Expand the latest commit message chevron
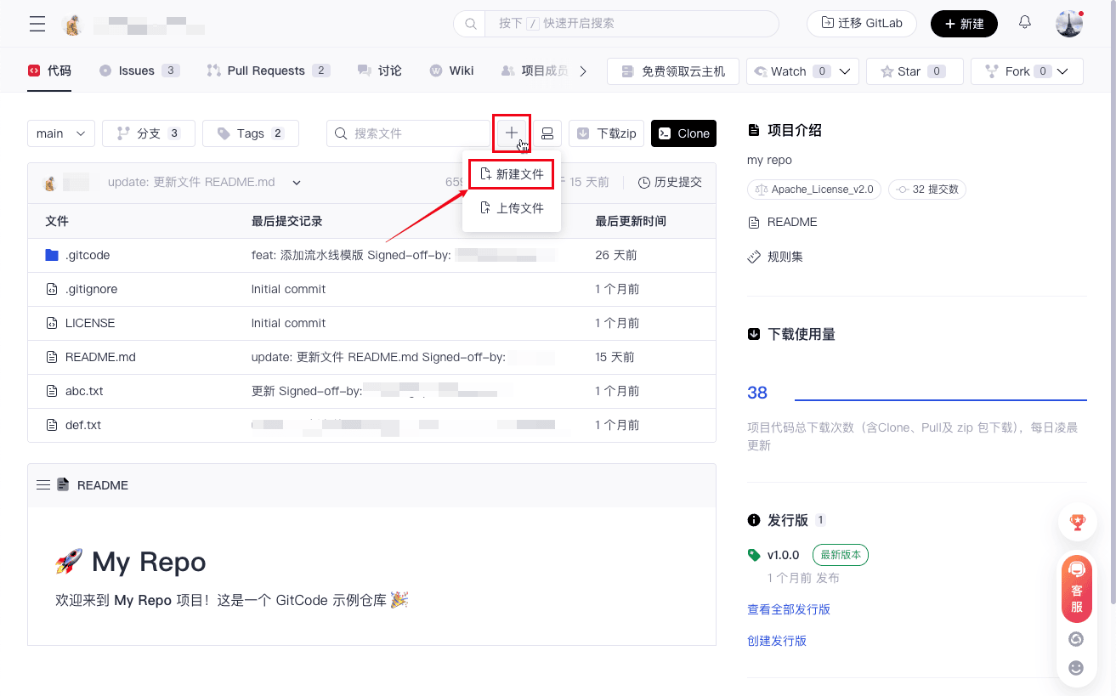 pyautogui.click(x=297, y=183)
